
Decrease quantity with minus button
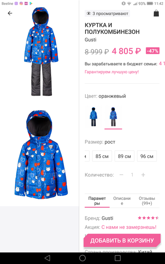pos(121,175)
